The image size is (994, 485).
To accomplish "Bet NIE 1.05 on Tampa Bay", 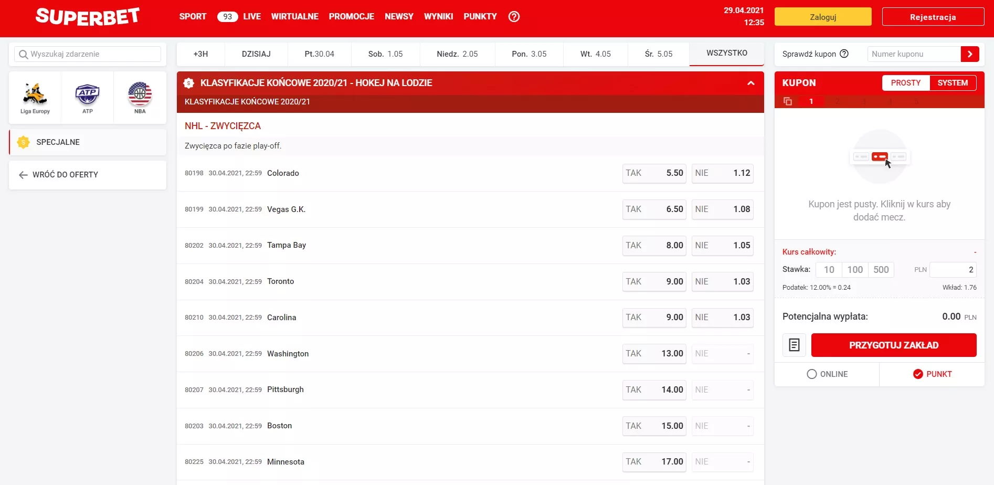I will click(x=723, y=246).
